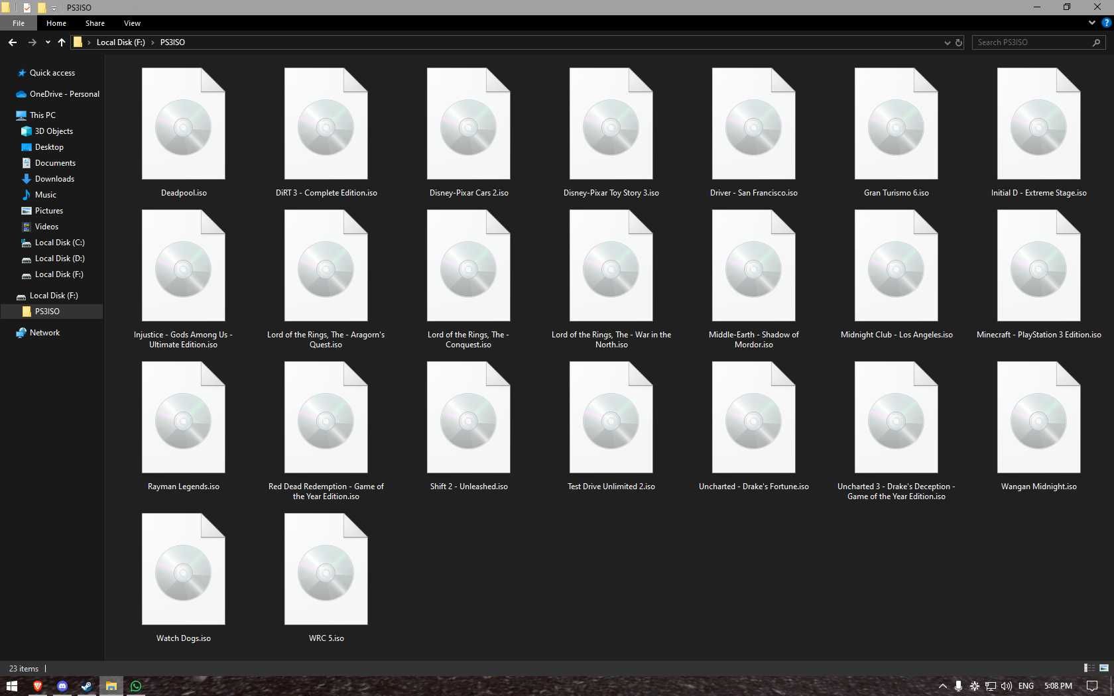
Task: Open Steam from taskbar
Action: [x=87, y=686]
